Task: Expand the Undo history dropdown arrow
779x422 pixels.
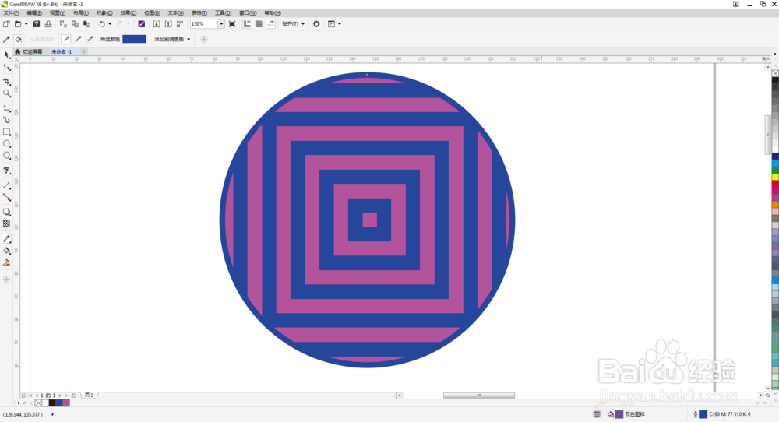Action: [110, 24]
